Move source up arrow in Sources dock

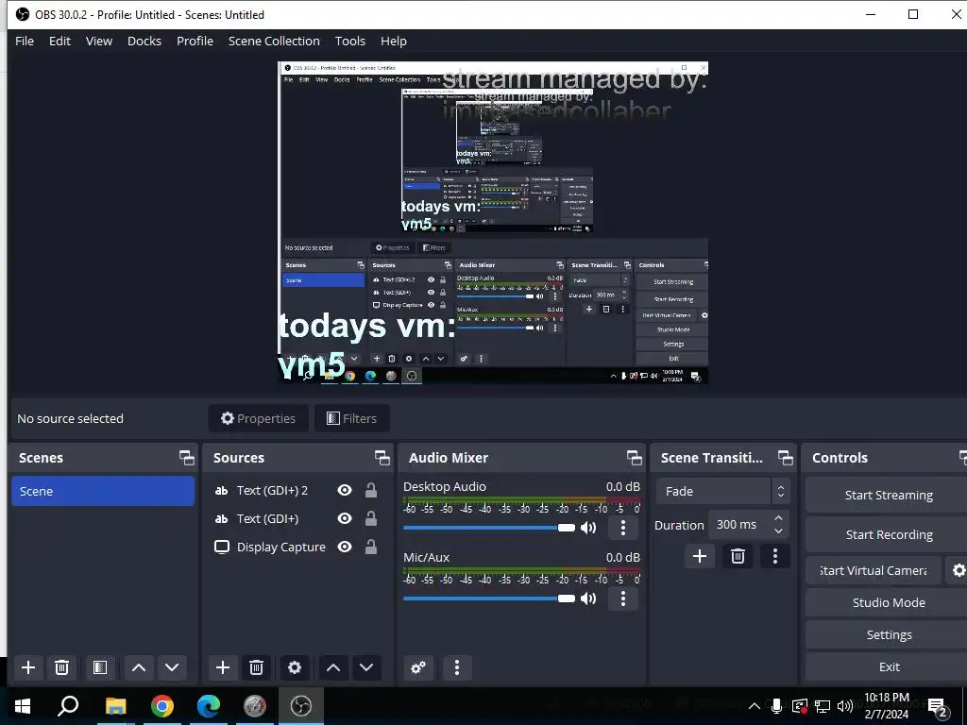click(x=333, y=667)
